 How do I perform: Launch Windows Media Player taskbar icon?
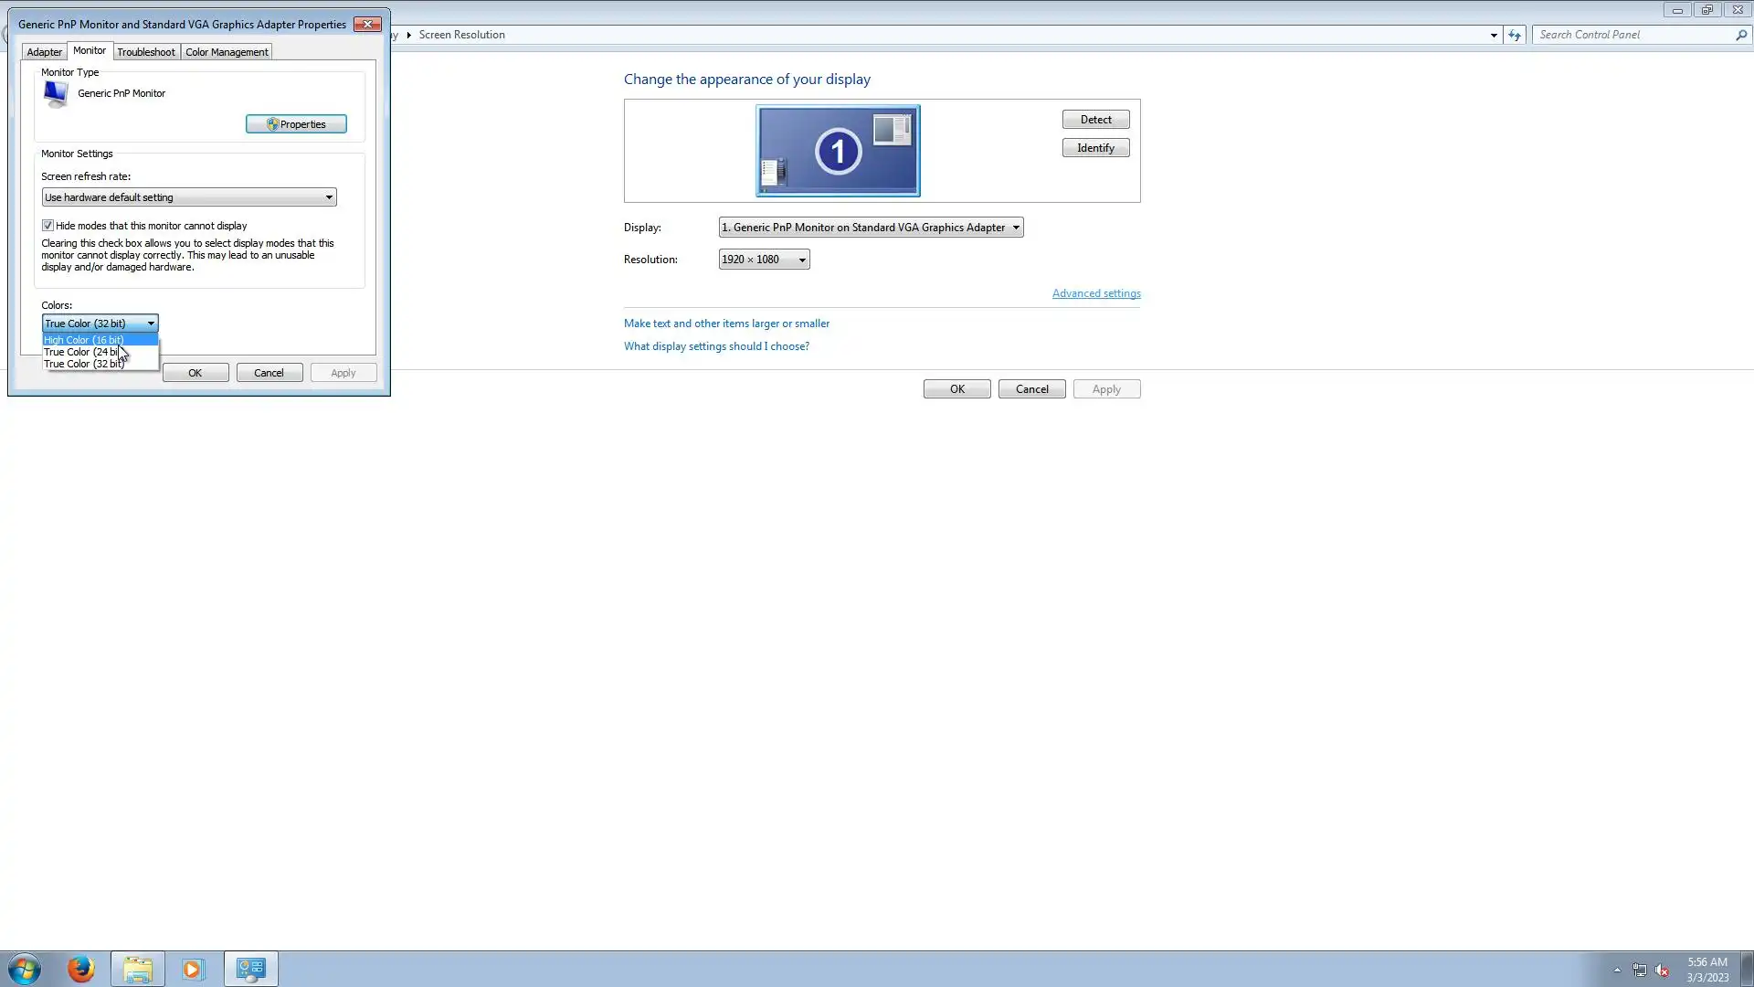[x=193, y=969]
